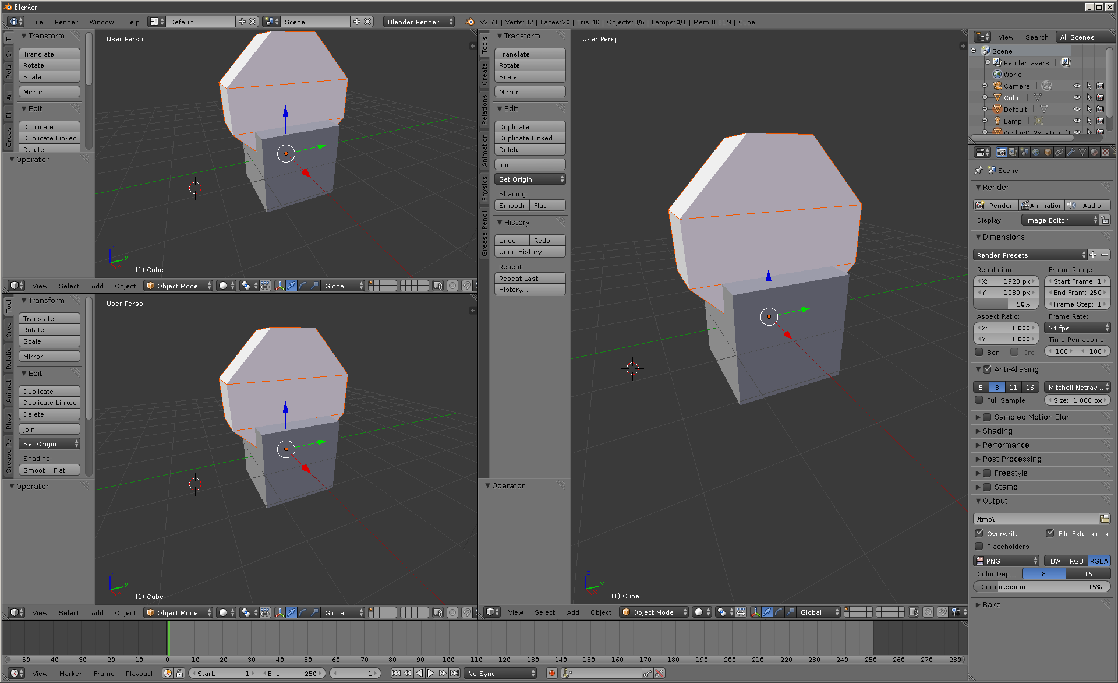Toggle Lamp renderability camera icon

(x=1100, y=121)
